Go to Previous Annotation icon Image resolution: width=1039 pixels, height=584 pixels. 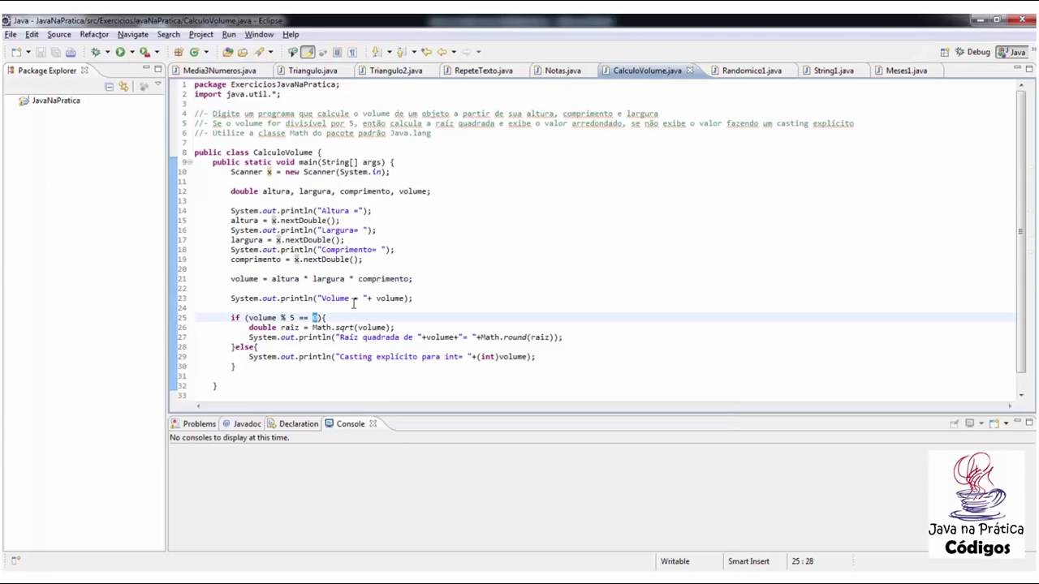pos(402,52)
